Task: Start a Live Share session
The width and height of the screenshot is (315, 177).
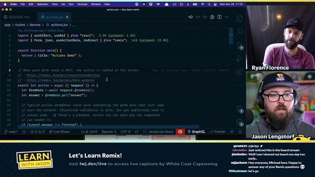Action: (59, 132)
